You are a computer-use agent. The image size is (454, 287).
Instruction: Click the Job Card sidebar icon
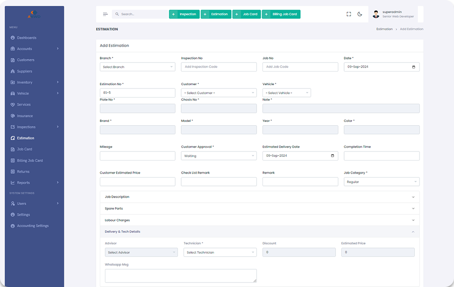pyautogui.click(x=13, y=150)
